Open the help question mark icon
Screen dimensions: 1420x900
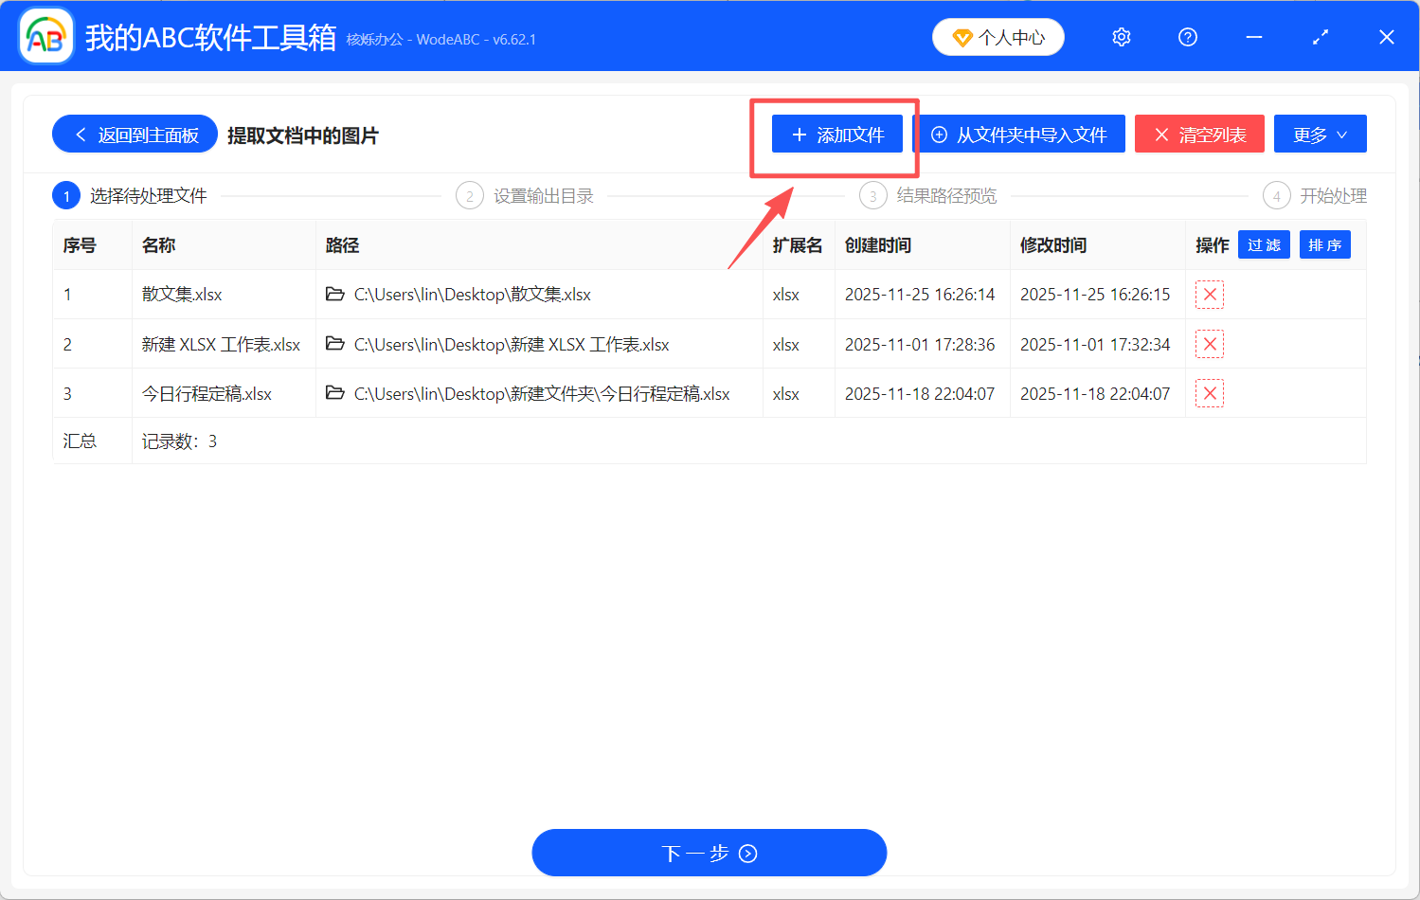point(1187,37)
